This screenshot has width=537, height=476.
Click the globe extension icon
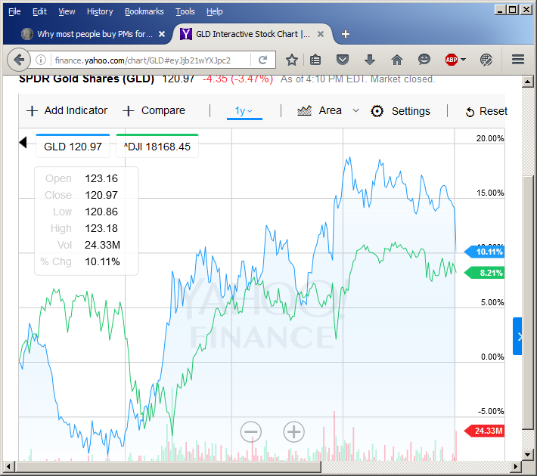coord(486,60)
